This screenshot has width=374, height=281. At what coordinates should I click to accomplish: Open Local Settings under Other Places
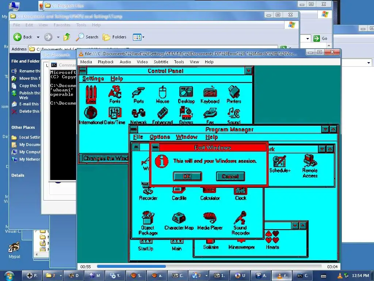(x=26, y=137)
